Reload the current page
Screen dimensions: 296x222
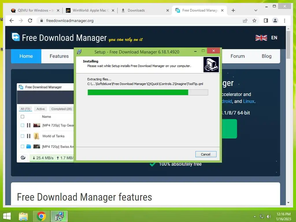coord(30,21)
